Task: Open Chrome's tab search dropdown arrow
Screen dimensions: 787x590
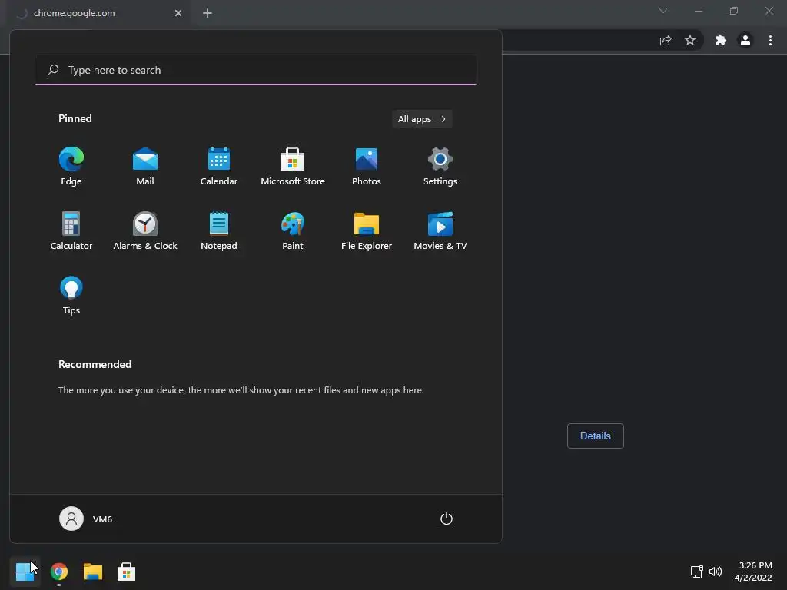Action: tap(663, 11)
